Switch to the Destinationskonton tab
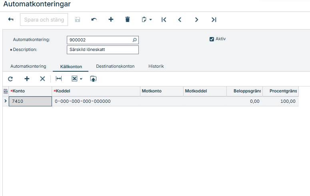This screenshot has height=196, width=310. point(115,66)
